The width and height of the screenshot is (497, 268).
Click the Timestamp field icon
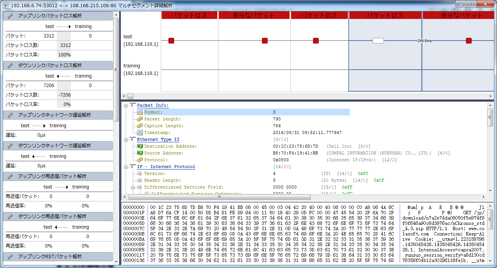[x=140, y=133]
